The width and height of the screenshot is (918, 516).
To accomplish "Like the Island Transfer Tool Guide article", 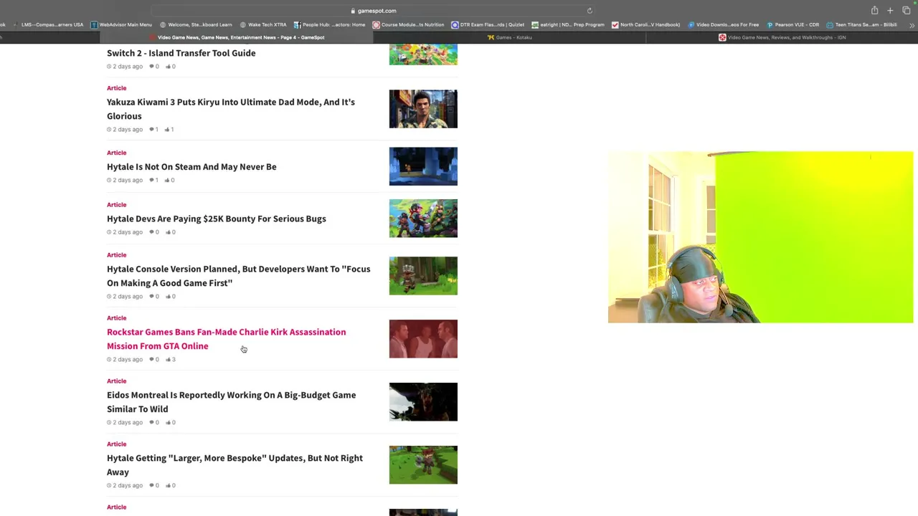I will point(171,67).
